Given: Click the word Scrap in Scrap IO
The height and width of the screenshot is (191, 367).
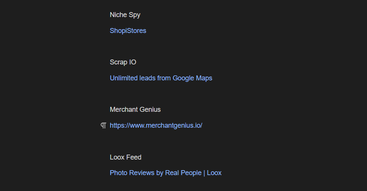Looking at the screenshot, I should pyautogui.click(x=118, y=62).
